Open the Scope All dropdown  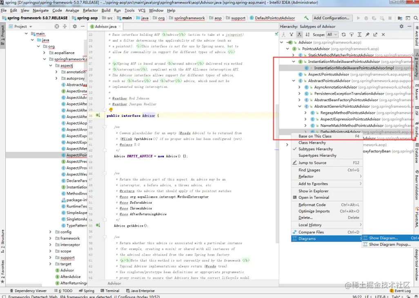click(x=332, y=34)
